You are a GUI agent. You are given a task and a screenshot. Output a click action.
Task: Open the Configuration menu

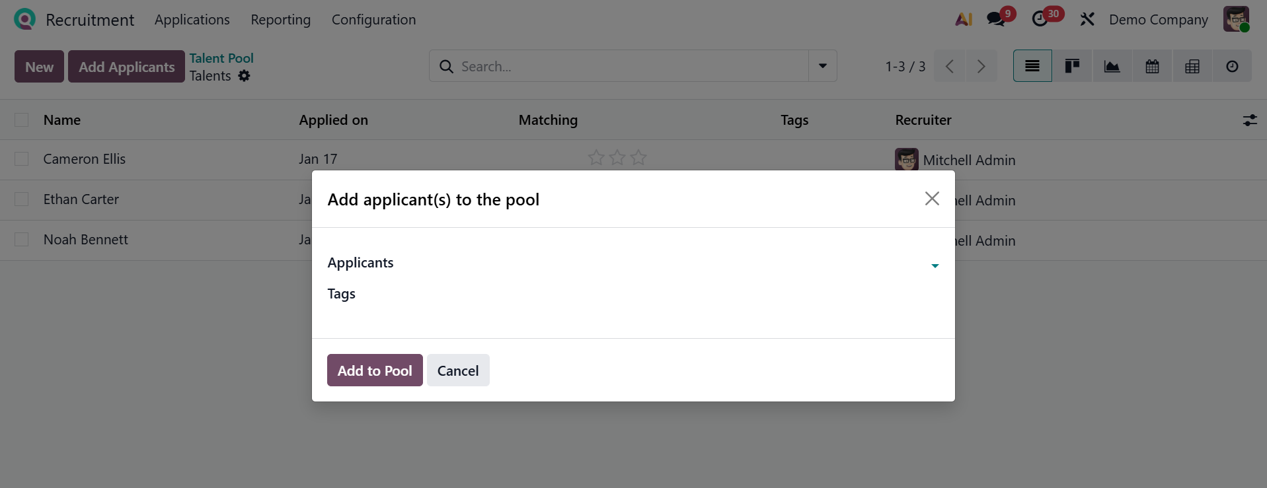pyautogui.click(x=373, y=20)
